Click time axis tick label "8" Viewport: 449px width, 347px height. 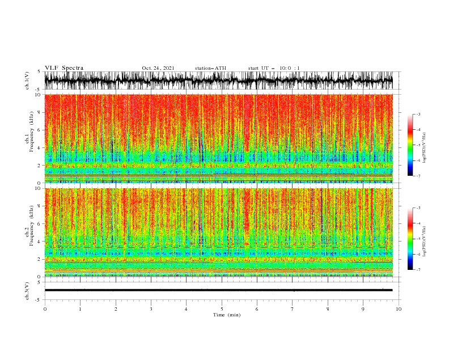pos(328,309)
